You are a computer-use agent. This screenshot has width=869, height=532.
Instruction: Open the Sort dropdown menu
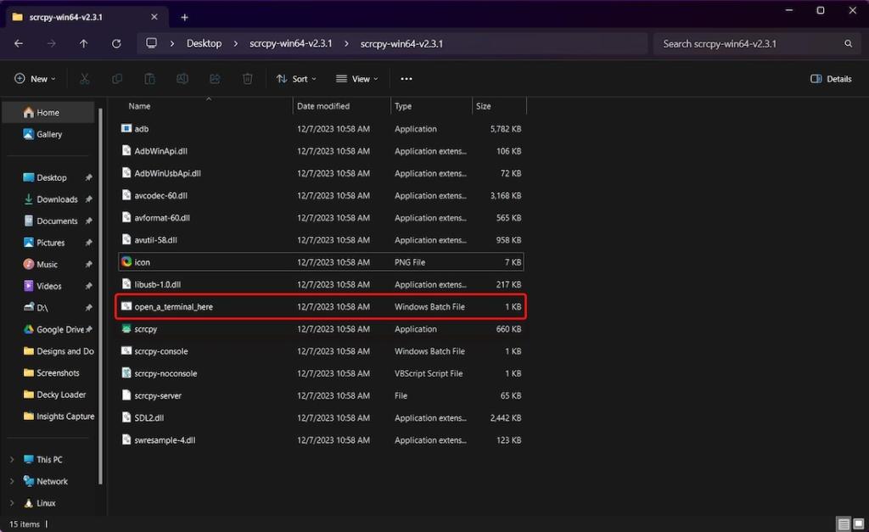point(296,79)
